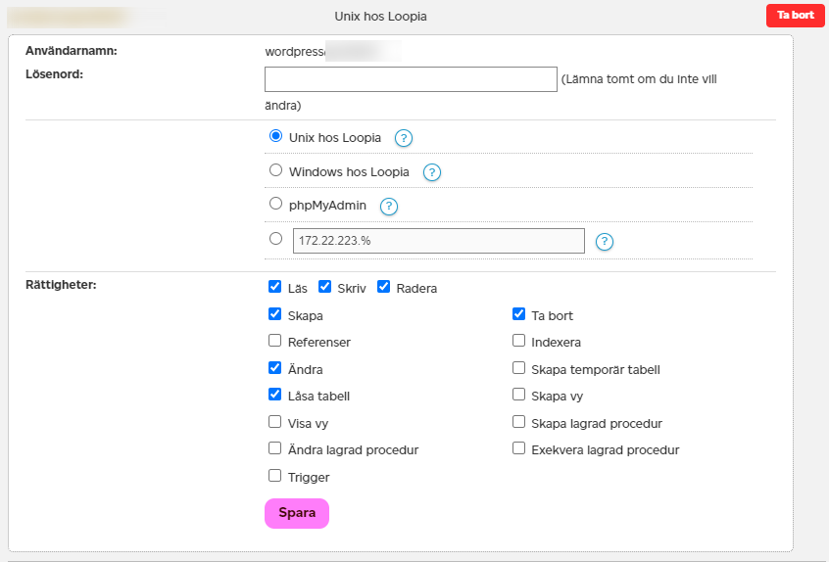Toggle the Låsa tabell checkbox
The image size is (829, 562).
point(275,395)
